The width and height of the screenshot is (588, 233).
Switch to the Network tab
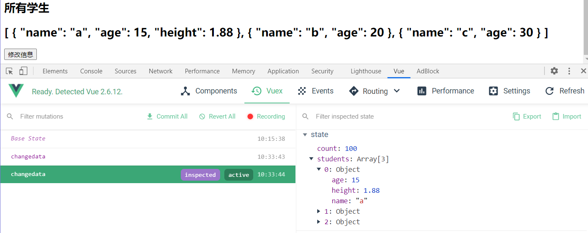point(161,71)
